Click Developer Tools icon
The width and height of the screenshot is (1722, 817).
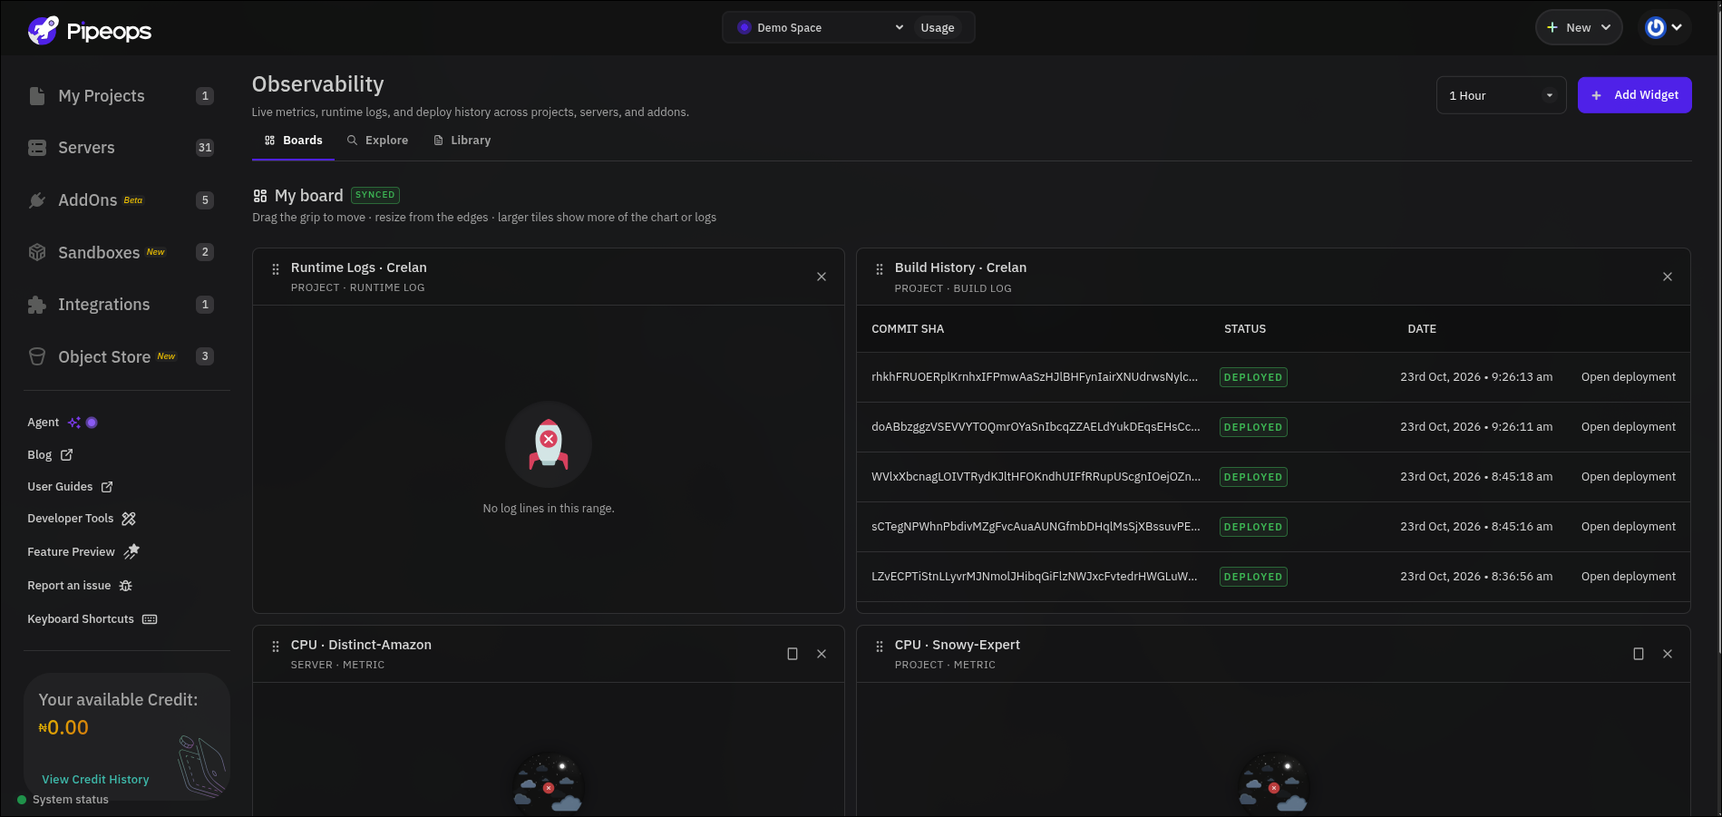click(129, 519)
